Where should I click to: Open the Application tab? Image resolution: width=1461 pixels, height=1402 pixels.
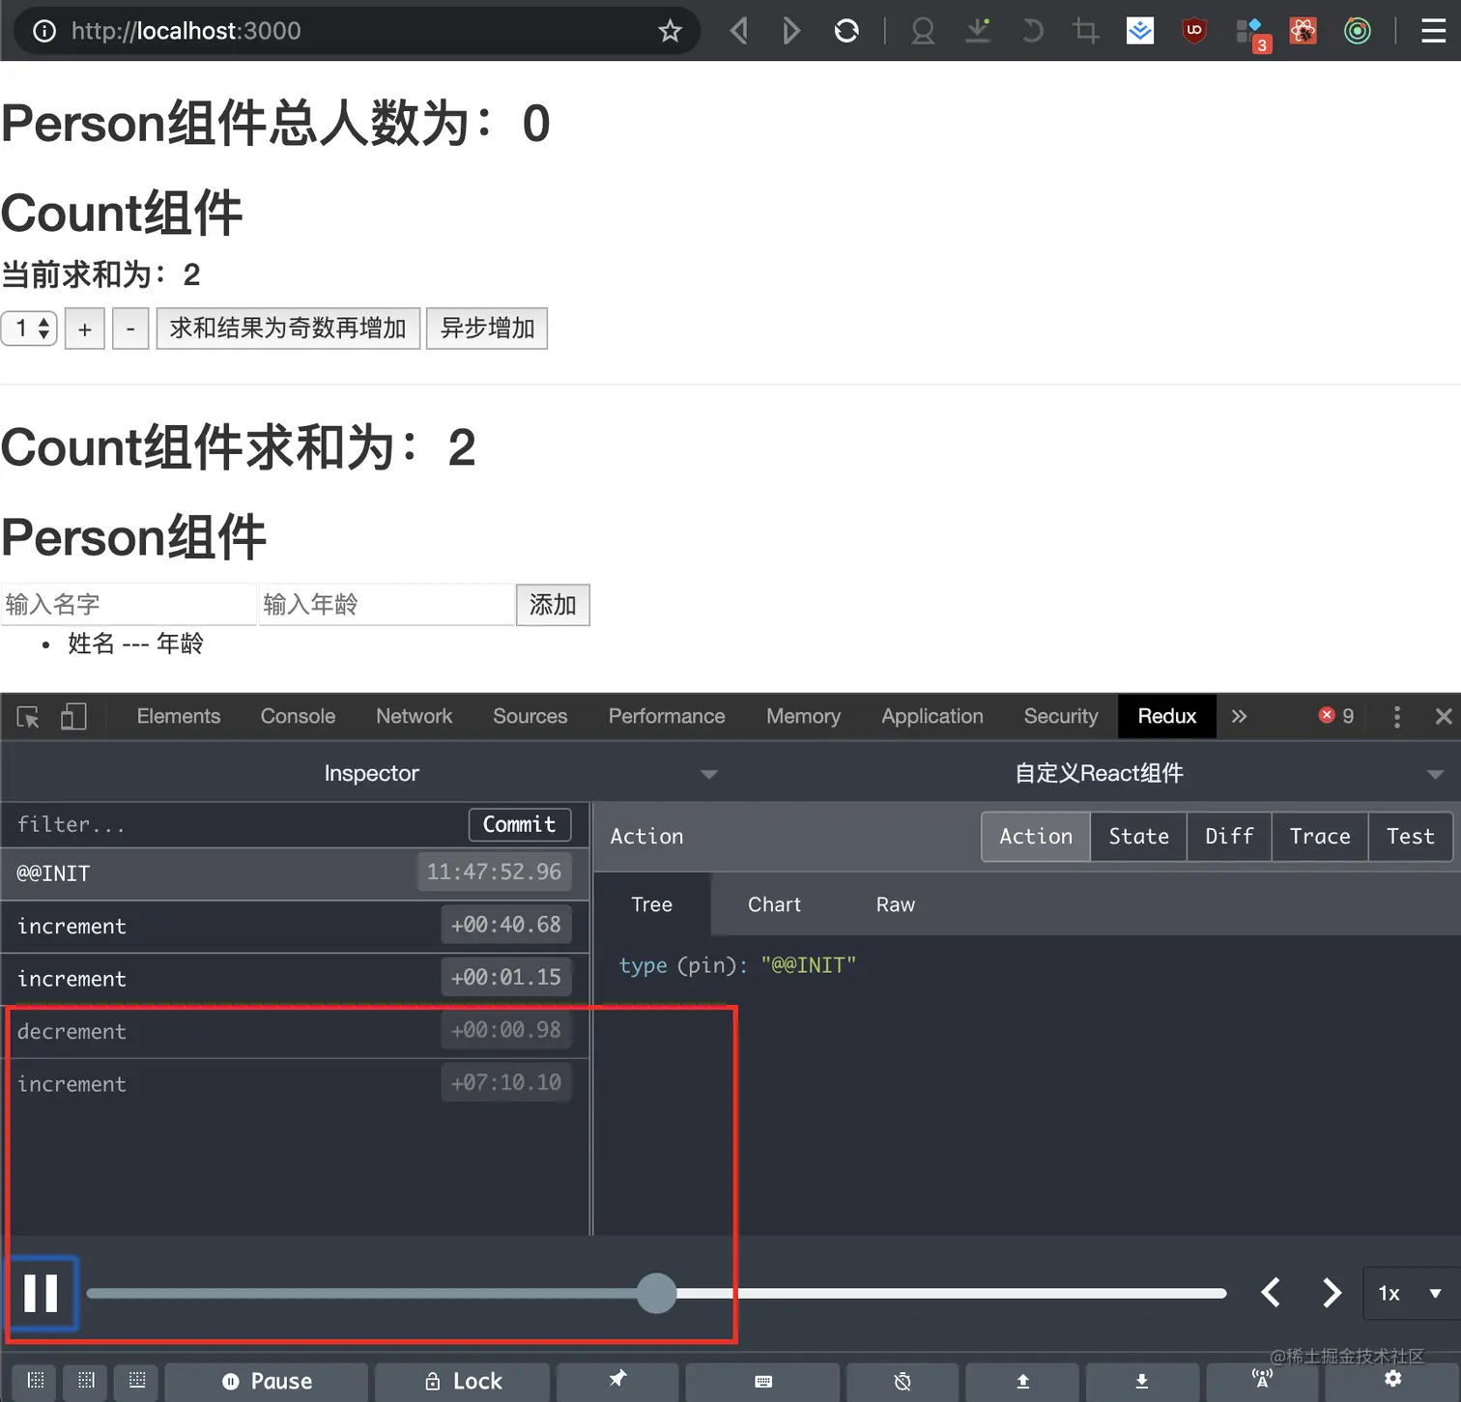coord(932,716)
